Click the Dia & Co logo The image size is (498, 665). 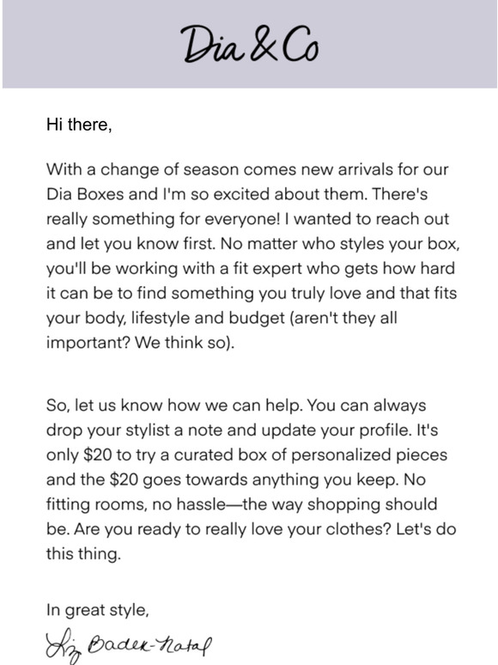(251, 45)
